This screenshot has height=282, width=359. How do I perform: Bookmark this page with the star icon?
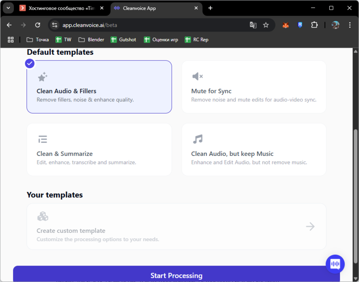tap(266, 25)
